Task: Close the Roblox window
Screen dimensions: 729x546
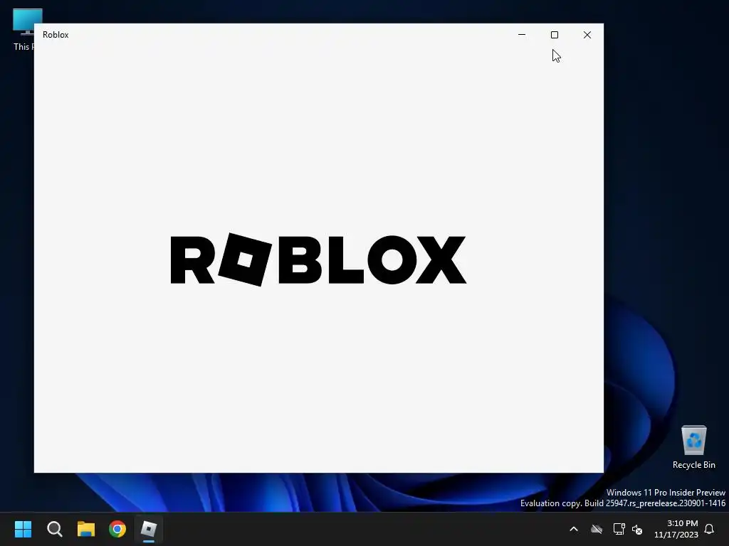Action: point(587,35)
